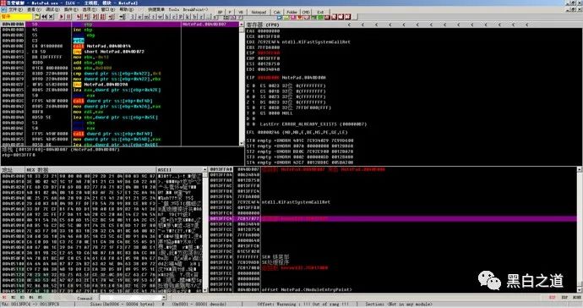
Task: Open the BreakPoint-> menu
Action: point(195,9)
